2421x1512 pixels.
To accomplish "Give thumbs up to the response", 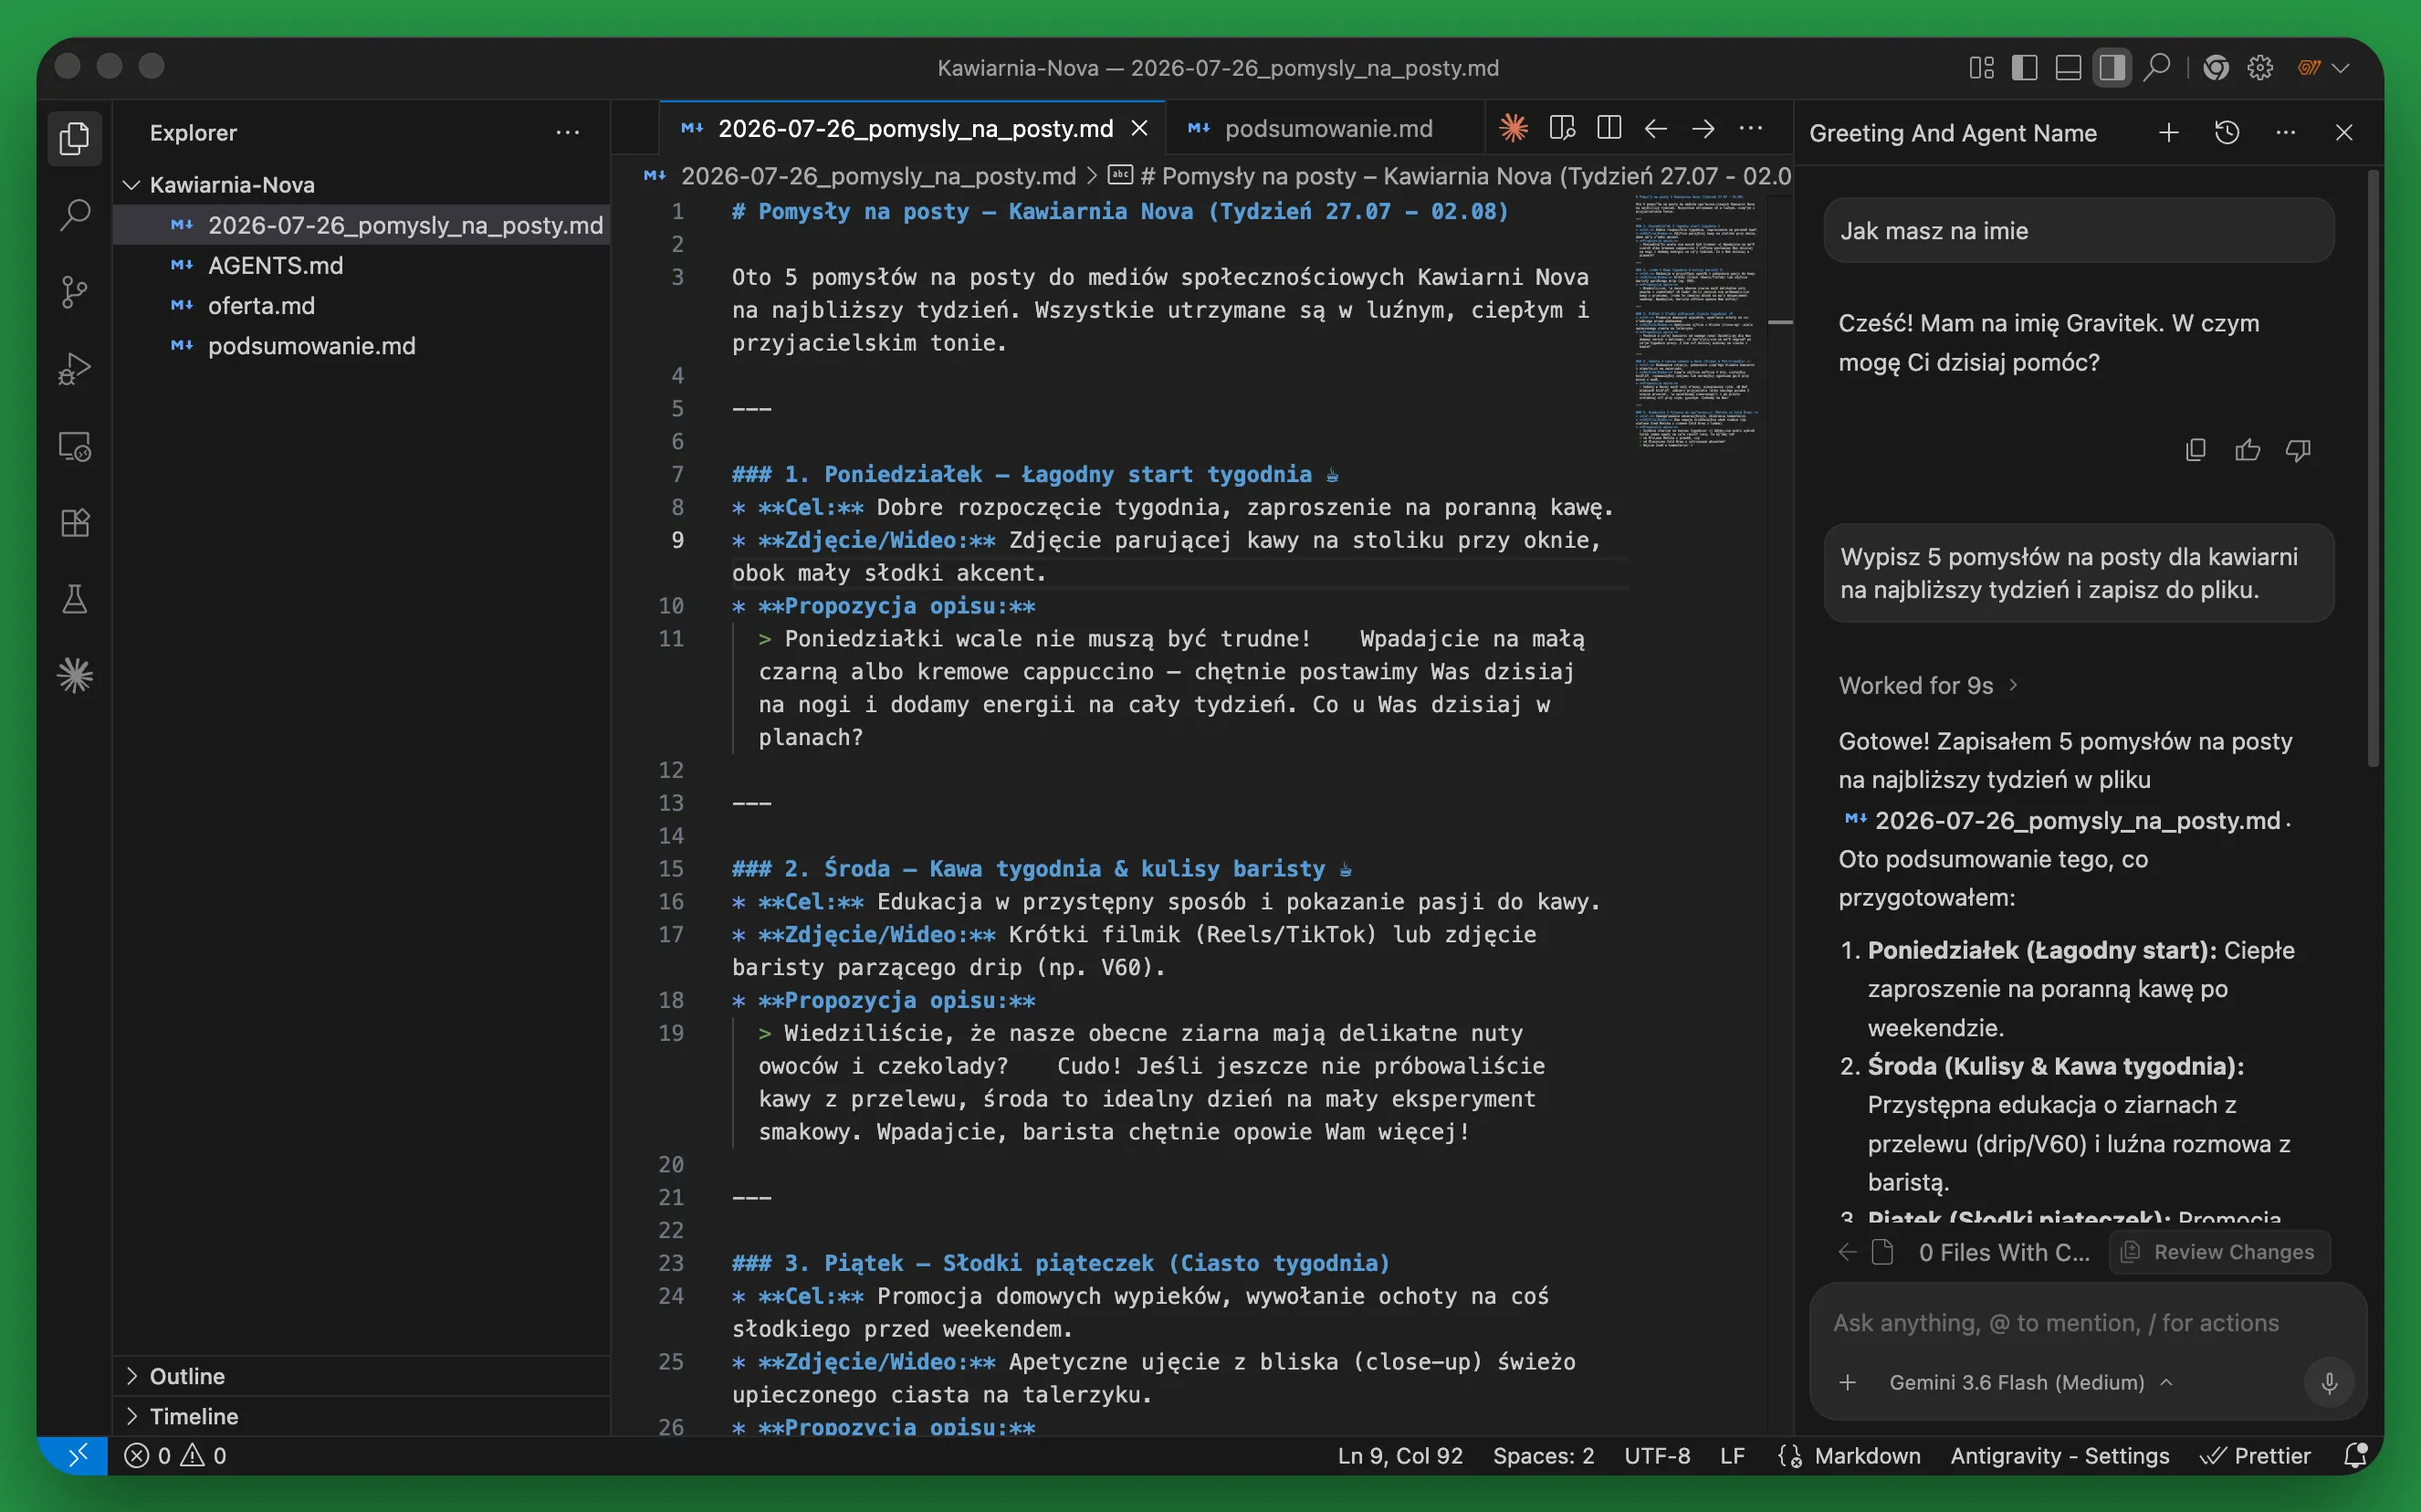I will click(2247, 450).
